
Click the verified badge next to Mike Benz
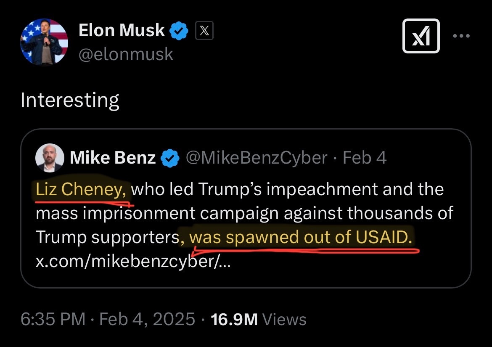point(169,158)
